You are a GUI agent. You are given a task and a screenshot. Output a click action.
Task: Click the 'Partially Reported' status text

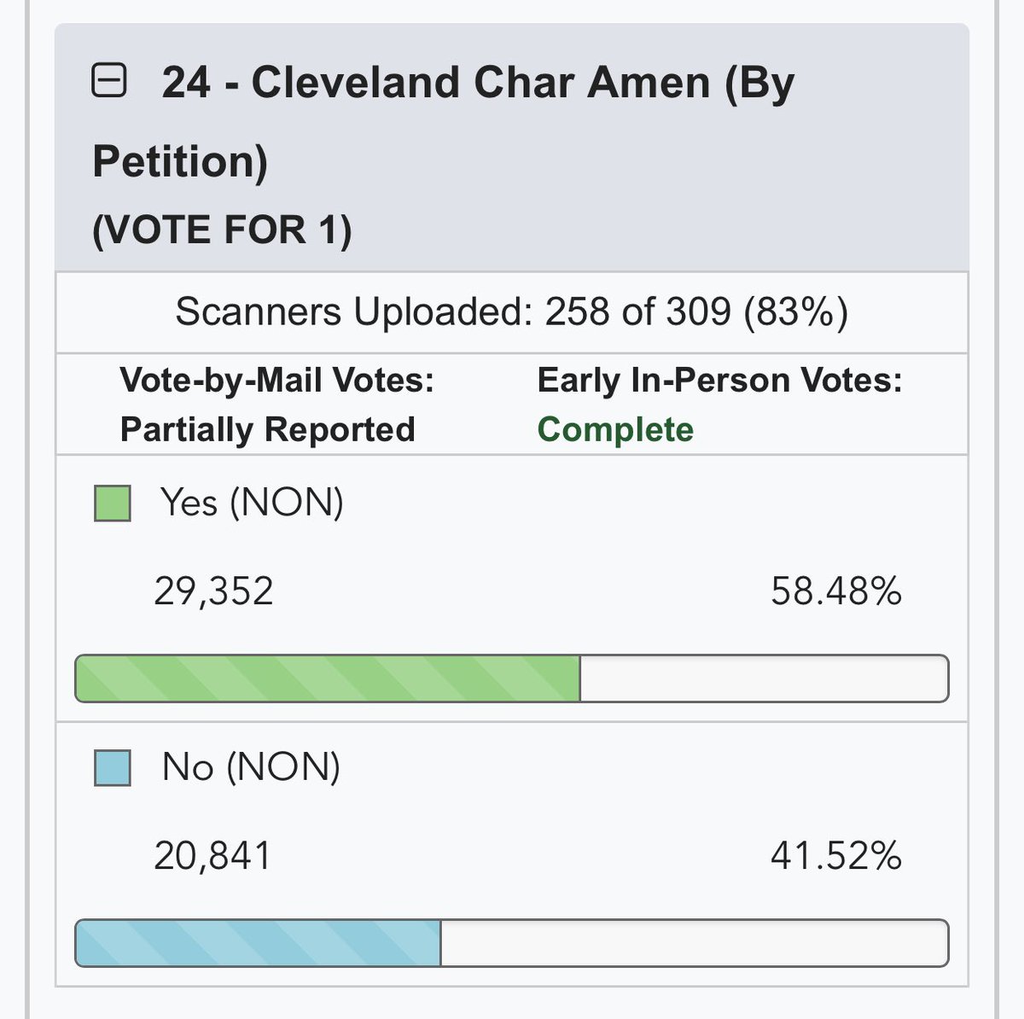267,429
